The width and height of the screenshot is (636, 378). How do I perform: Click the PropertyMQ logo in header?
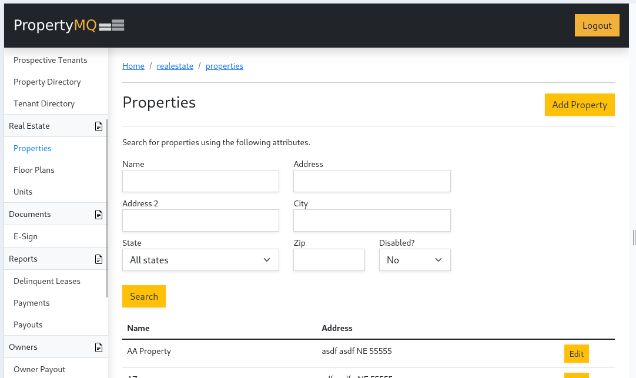tap(69, 25)
